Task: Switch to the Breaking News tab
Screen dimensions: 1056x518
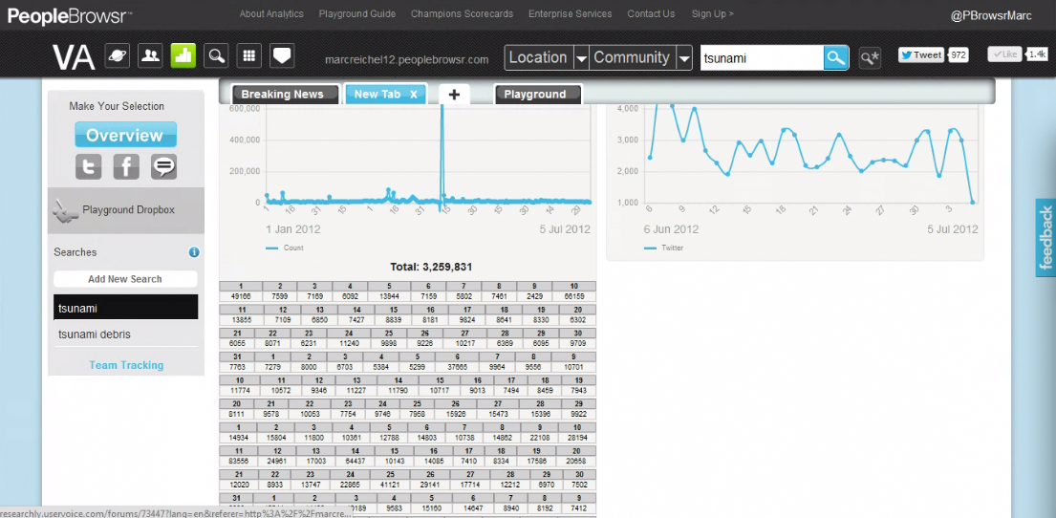Action: [x=283, y=95]
